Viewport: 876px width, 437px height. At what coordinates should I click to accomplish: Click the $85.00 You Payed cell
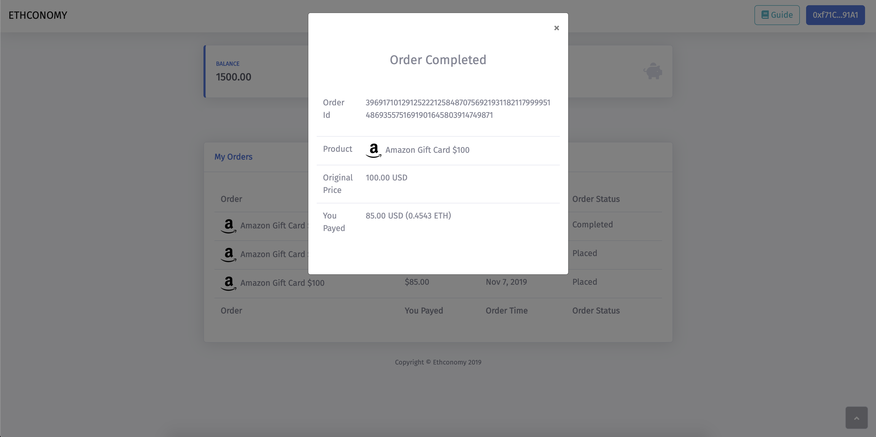point(417,282)
